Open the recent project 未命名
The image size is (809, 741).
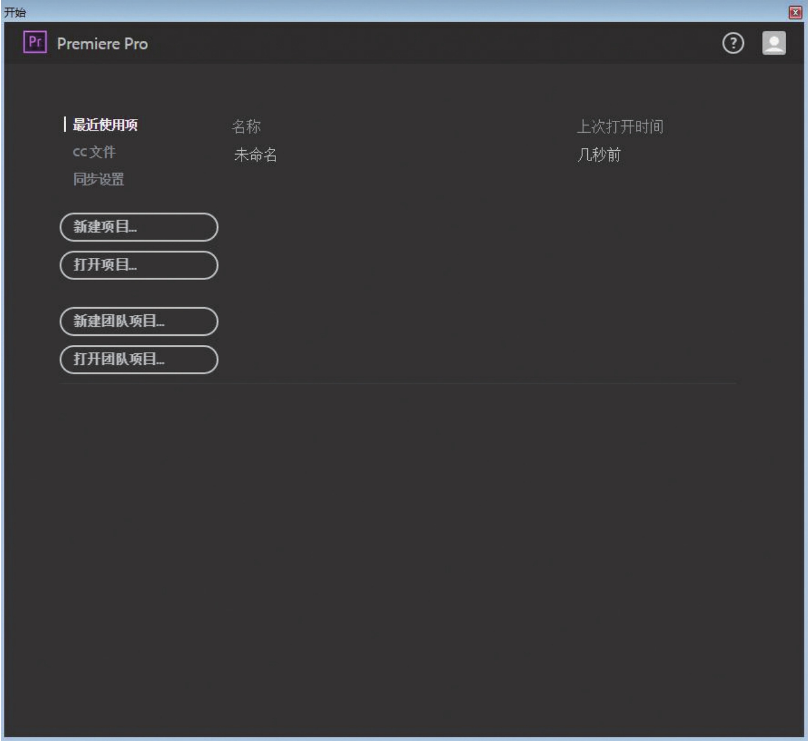tap(255, 155)
